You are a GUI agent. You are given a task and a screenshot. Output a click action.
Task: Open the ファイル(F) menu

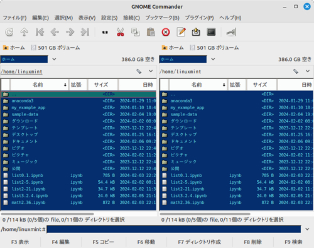point(14,18)
